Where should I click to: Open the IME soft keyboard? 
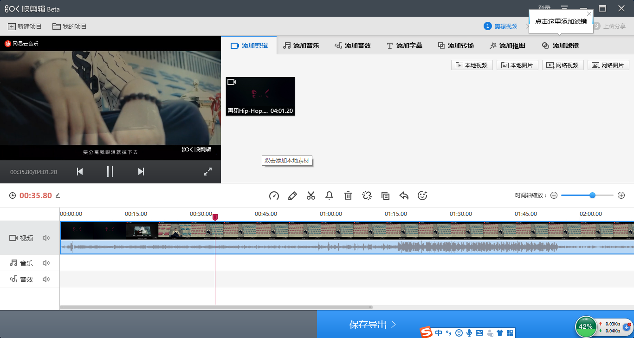(479, 332)
